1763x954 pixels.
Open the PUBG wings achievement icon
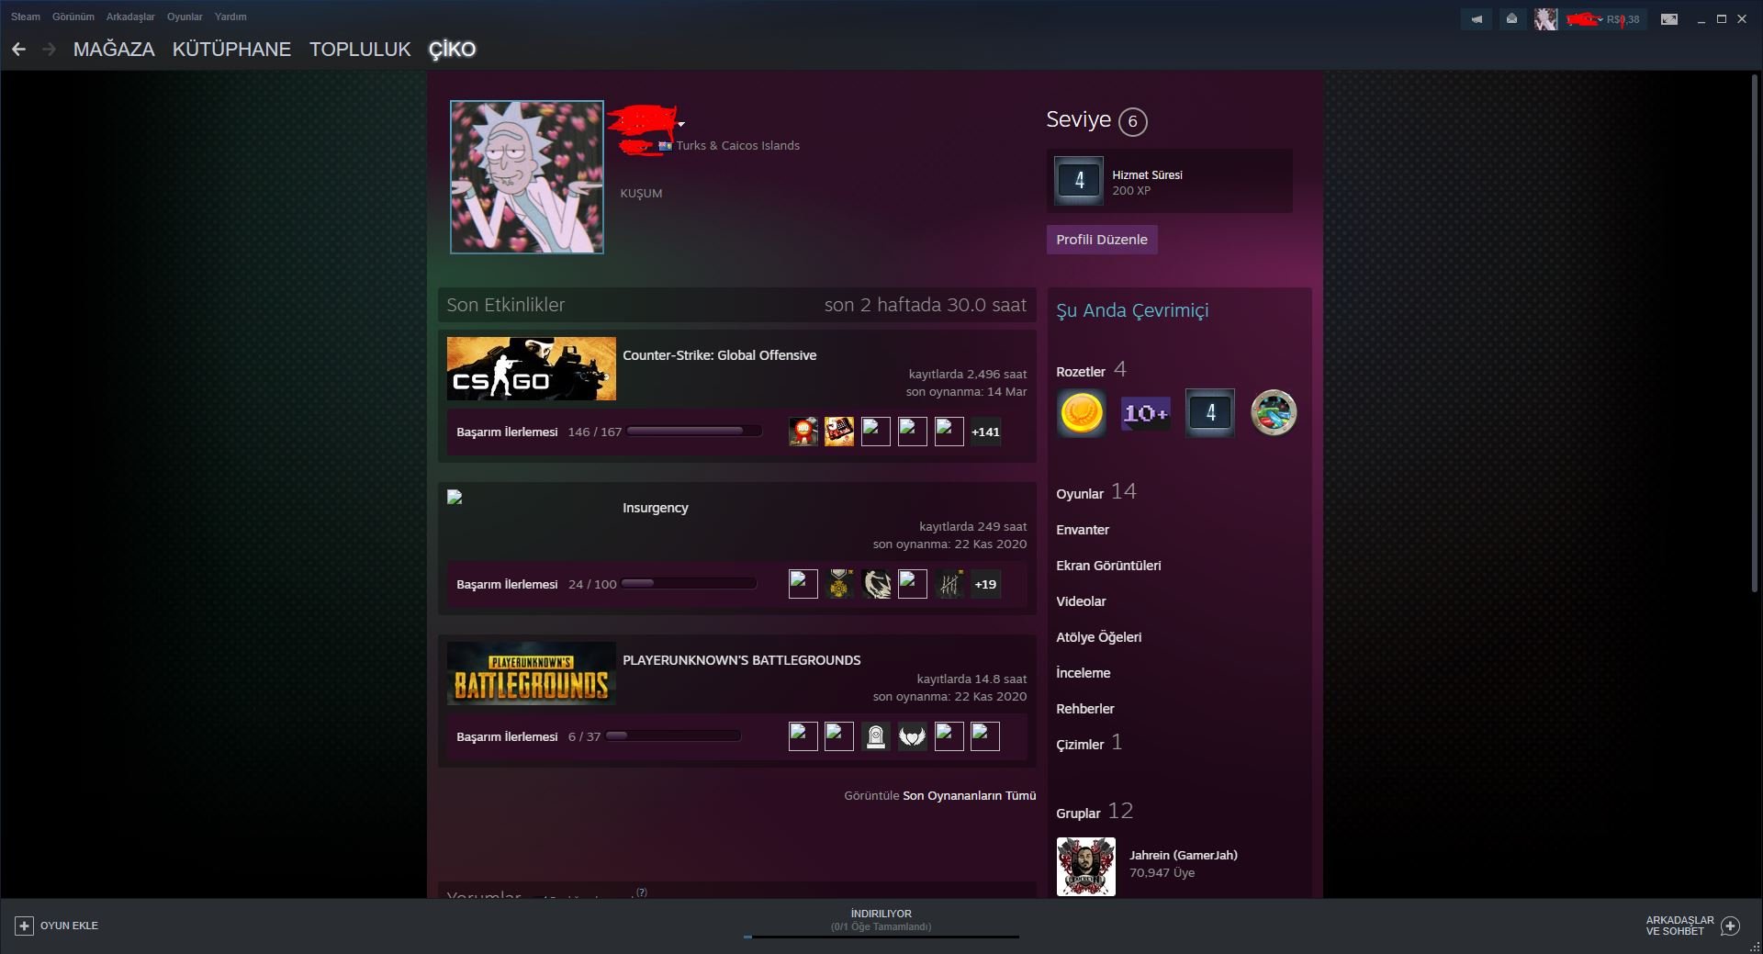(x=912, y=736)
